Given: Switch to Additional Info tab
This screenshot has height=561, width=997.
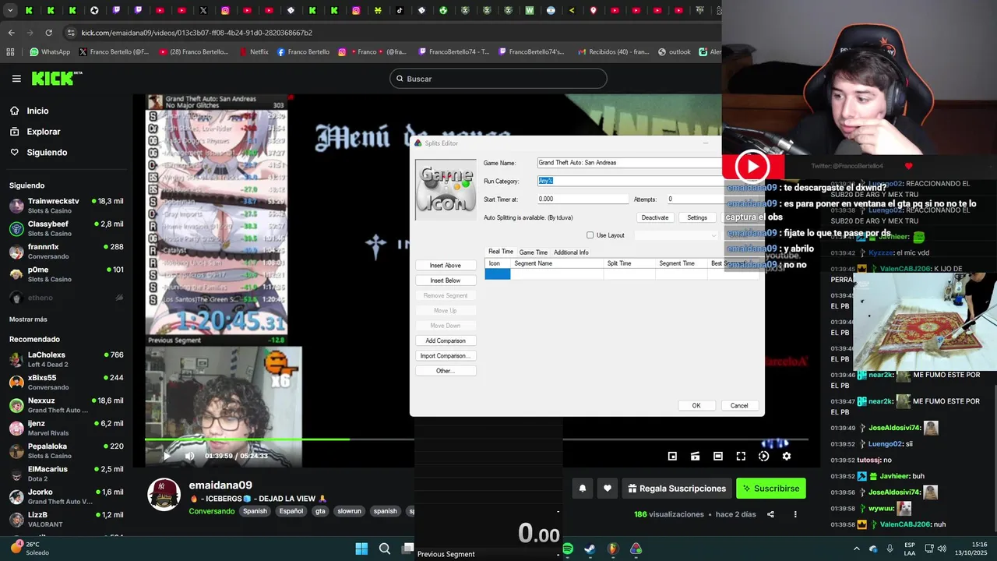Looking at the screenshot, I should click(571, 252).
